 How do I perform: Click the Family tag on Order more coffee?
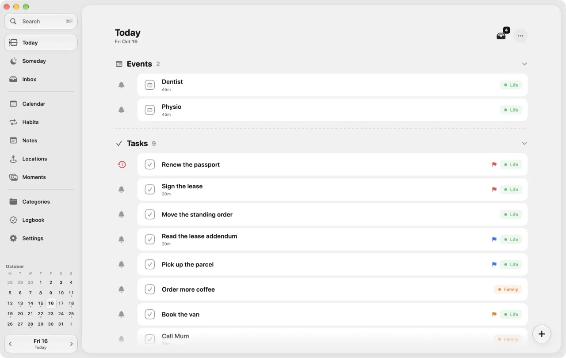pos(508,289)
